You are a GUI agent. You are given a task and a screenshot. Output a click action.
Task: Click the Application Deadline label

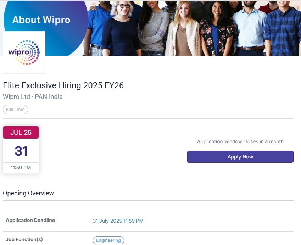point(30,220)
